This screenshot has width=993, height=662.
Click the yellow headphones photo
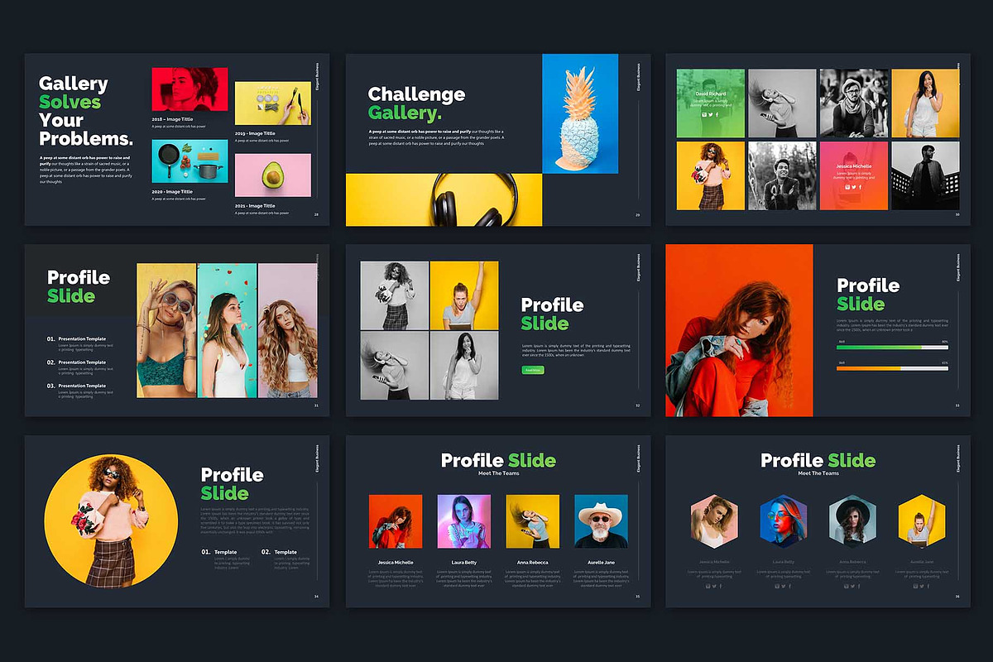tap(444, 199)
